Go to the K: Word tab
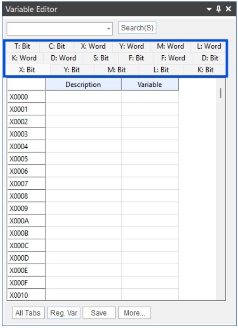238x328 pixels. click(24, 58)
